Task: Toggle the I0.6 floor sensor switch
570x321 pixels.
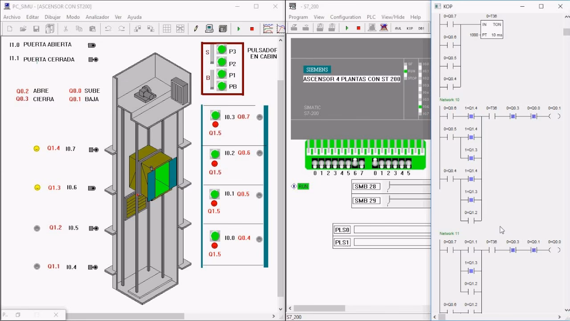Action: (92, 188)
